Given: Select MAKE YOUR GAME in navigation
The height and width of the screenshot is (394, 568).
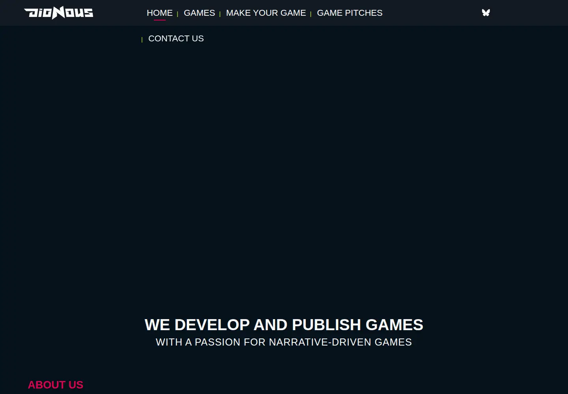Looking at the screenshot, I should coord(266,13).
